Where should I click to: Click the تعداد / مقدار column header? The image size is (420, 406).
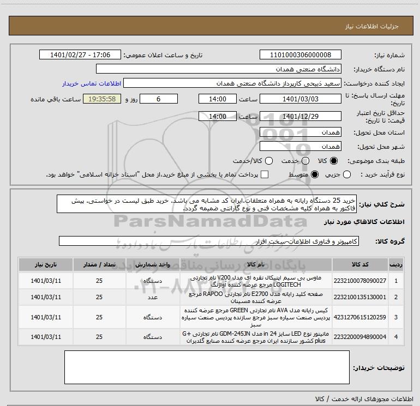point(99,264)
